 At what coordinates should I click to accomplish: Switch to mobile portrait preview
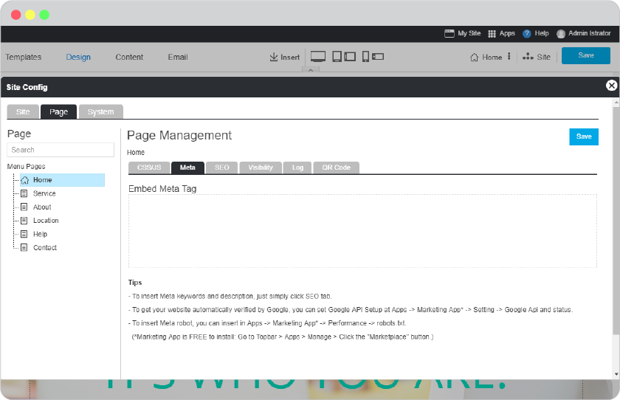click(x=366, y=57)
